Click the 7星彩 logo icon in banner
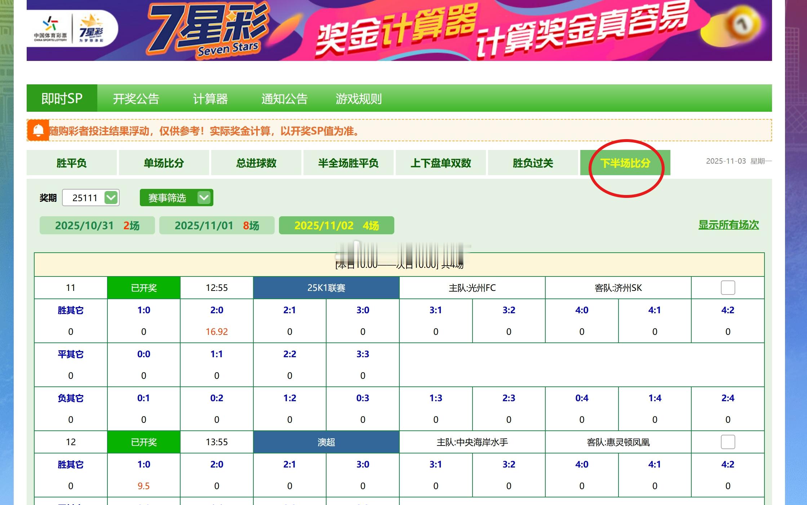This screenshot has width=807, height=505. click(x=91, y=28)
